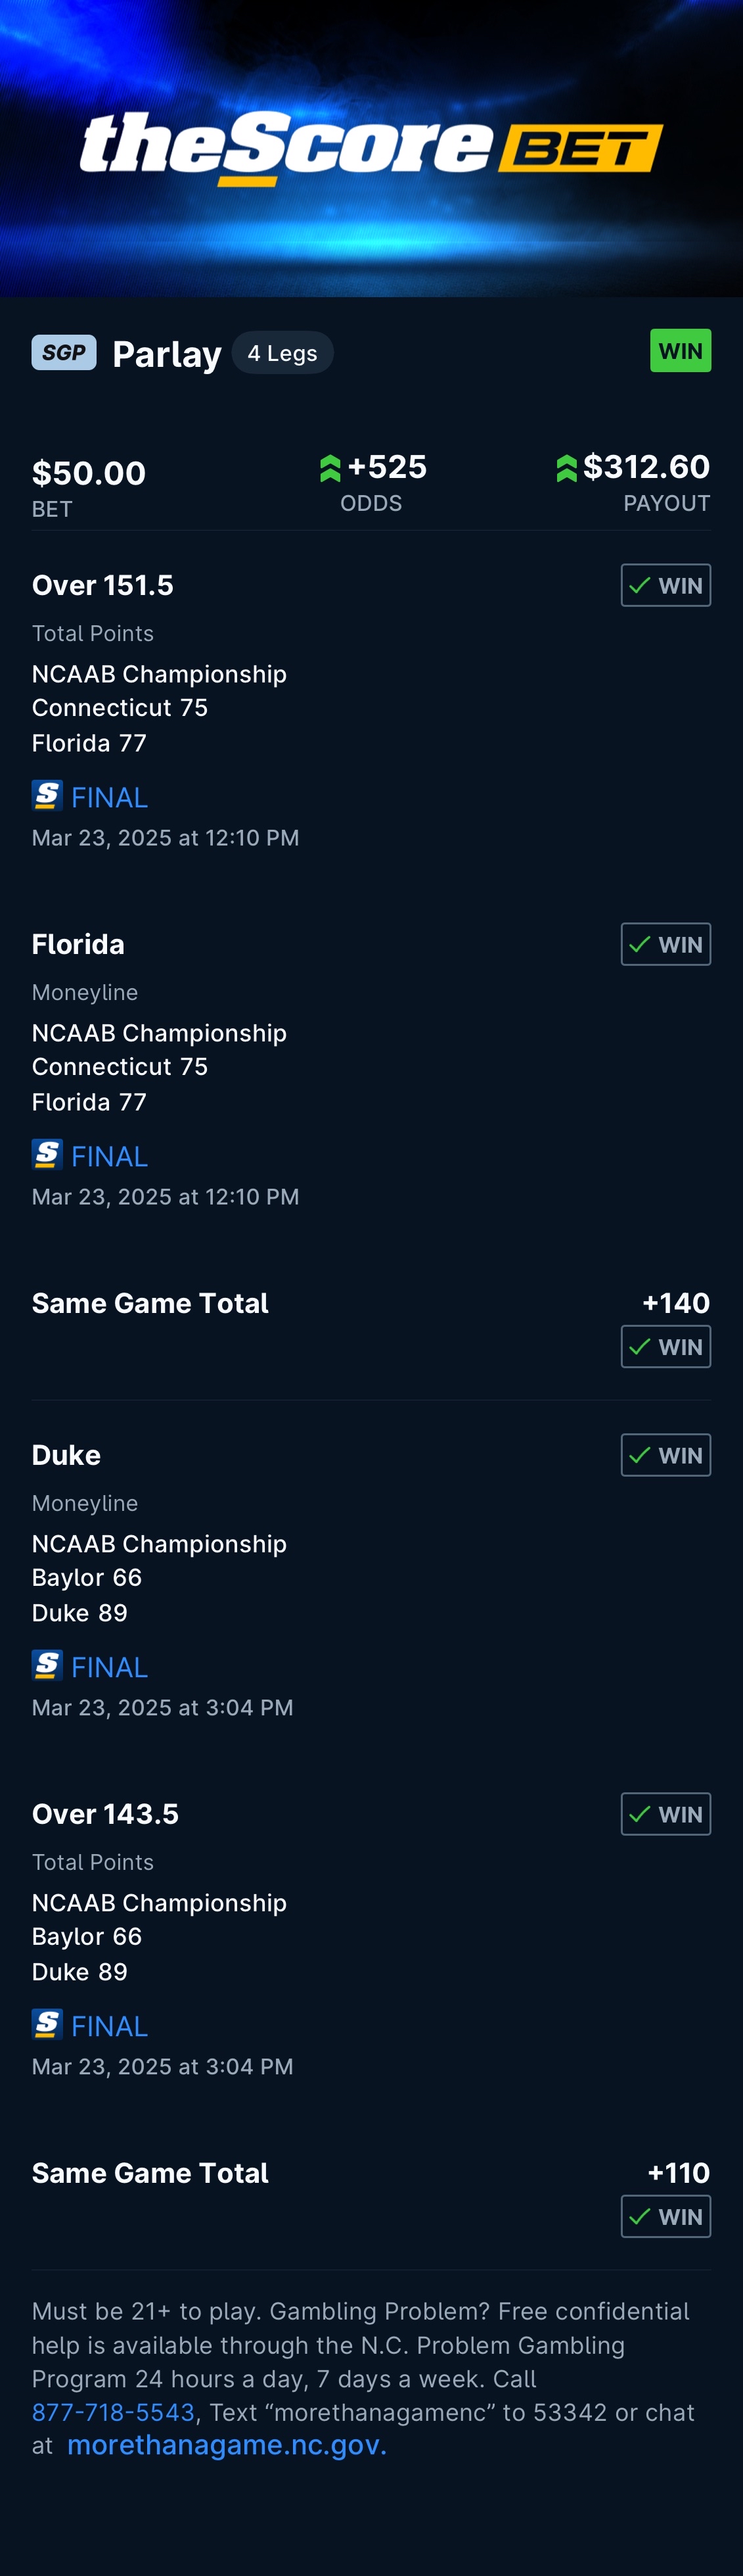Select the Parlay title label
The width and height of the screenshot is (743, 2576).
[167, 354]
